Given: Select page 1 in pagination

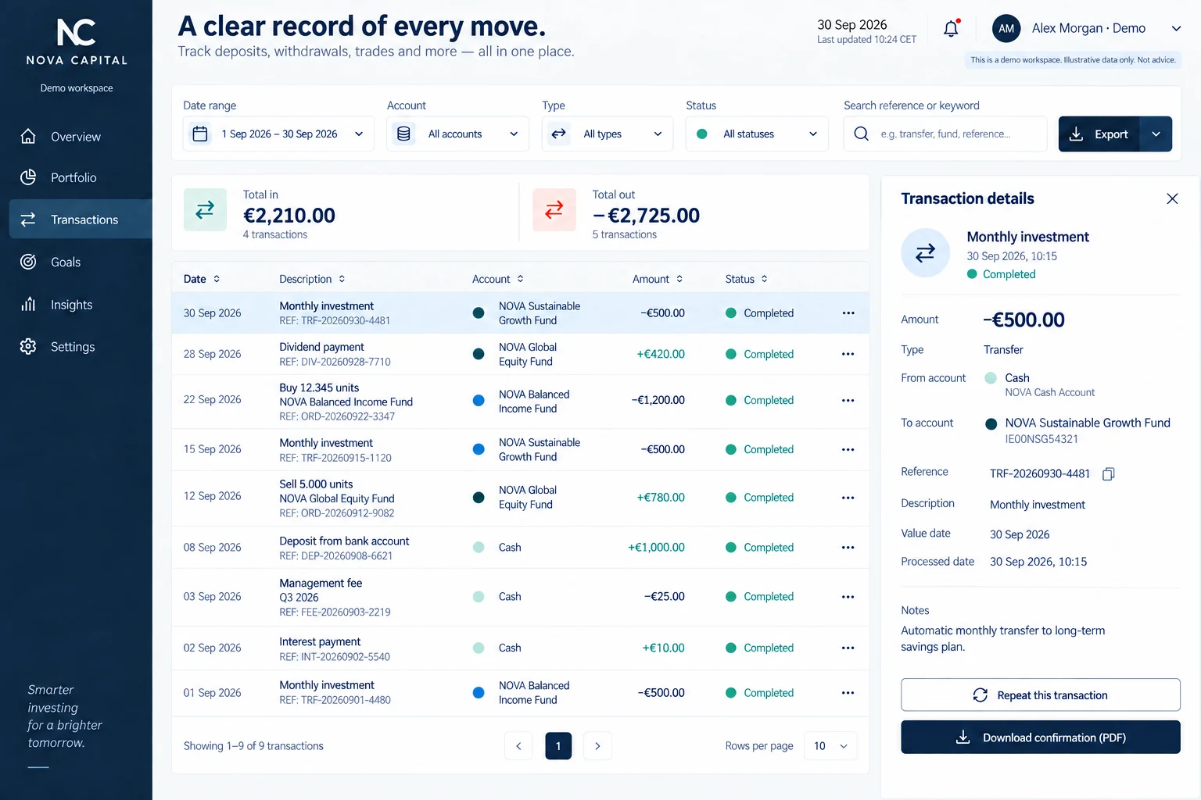Looking at the screenshot, I should point(558,746).
